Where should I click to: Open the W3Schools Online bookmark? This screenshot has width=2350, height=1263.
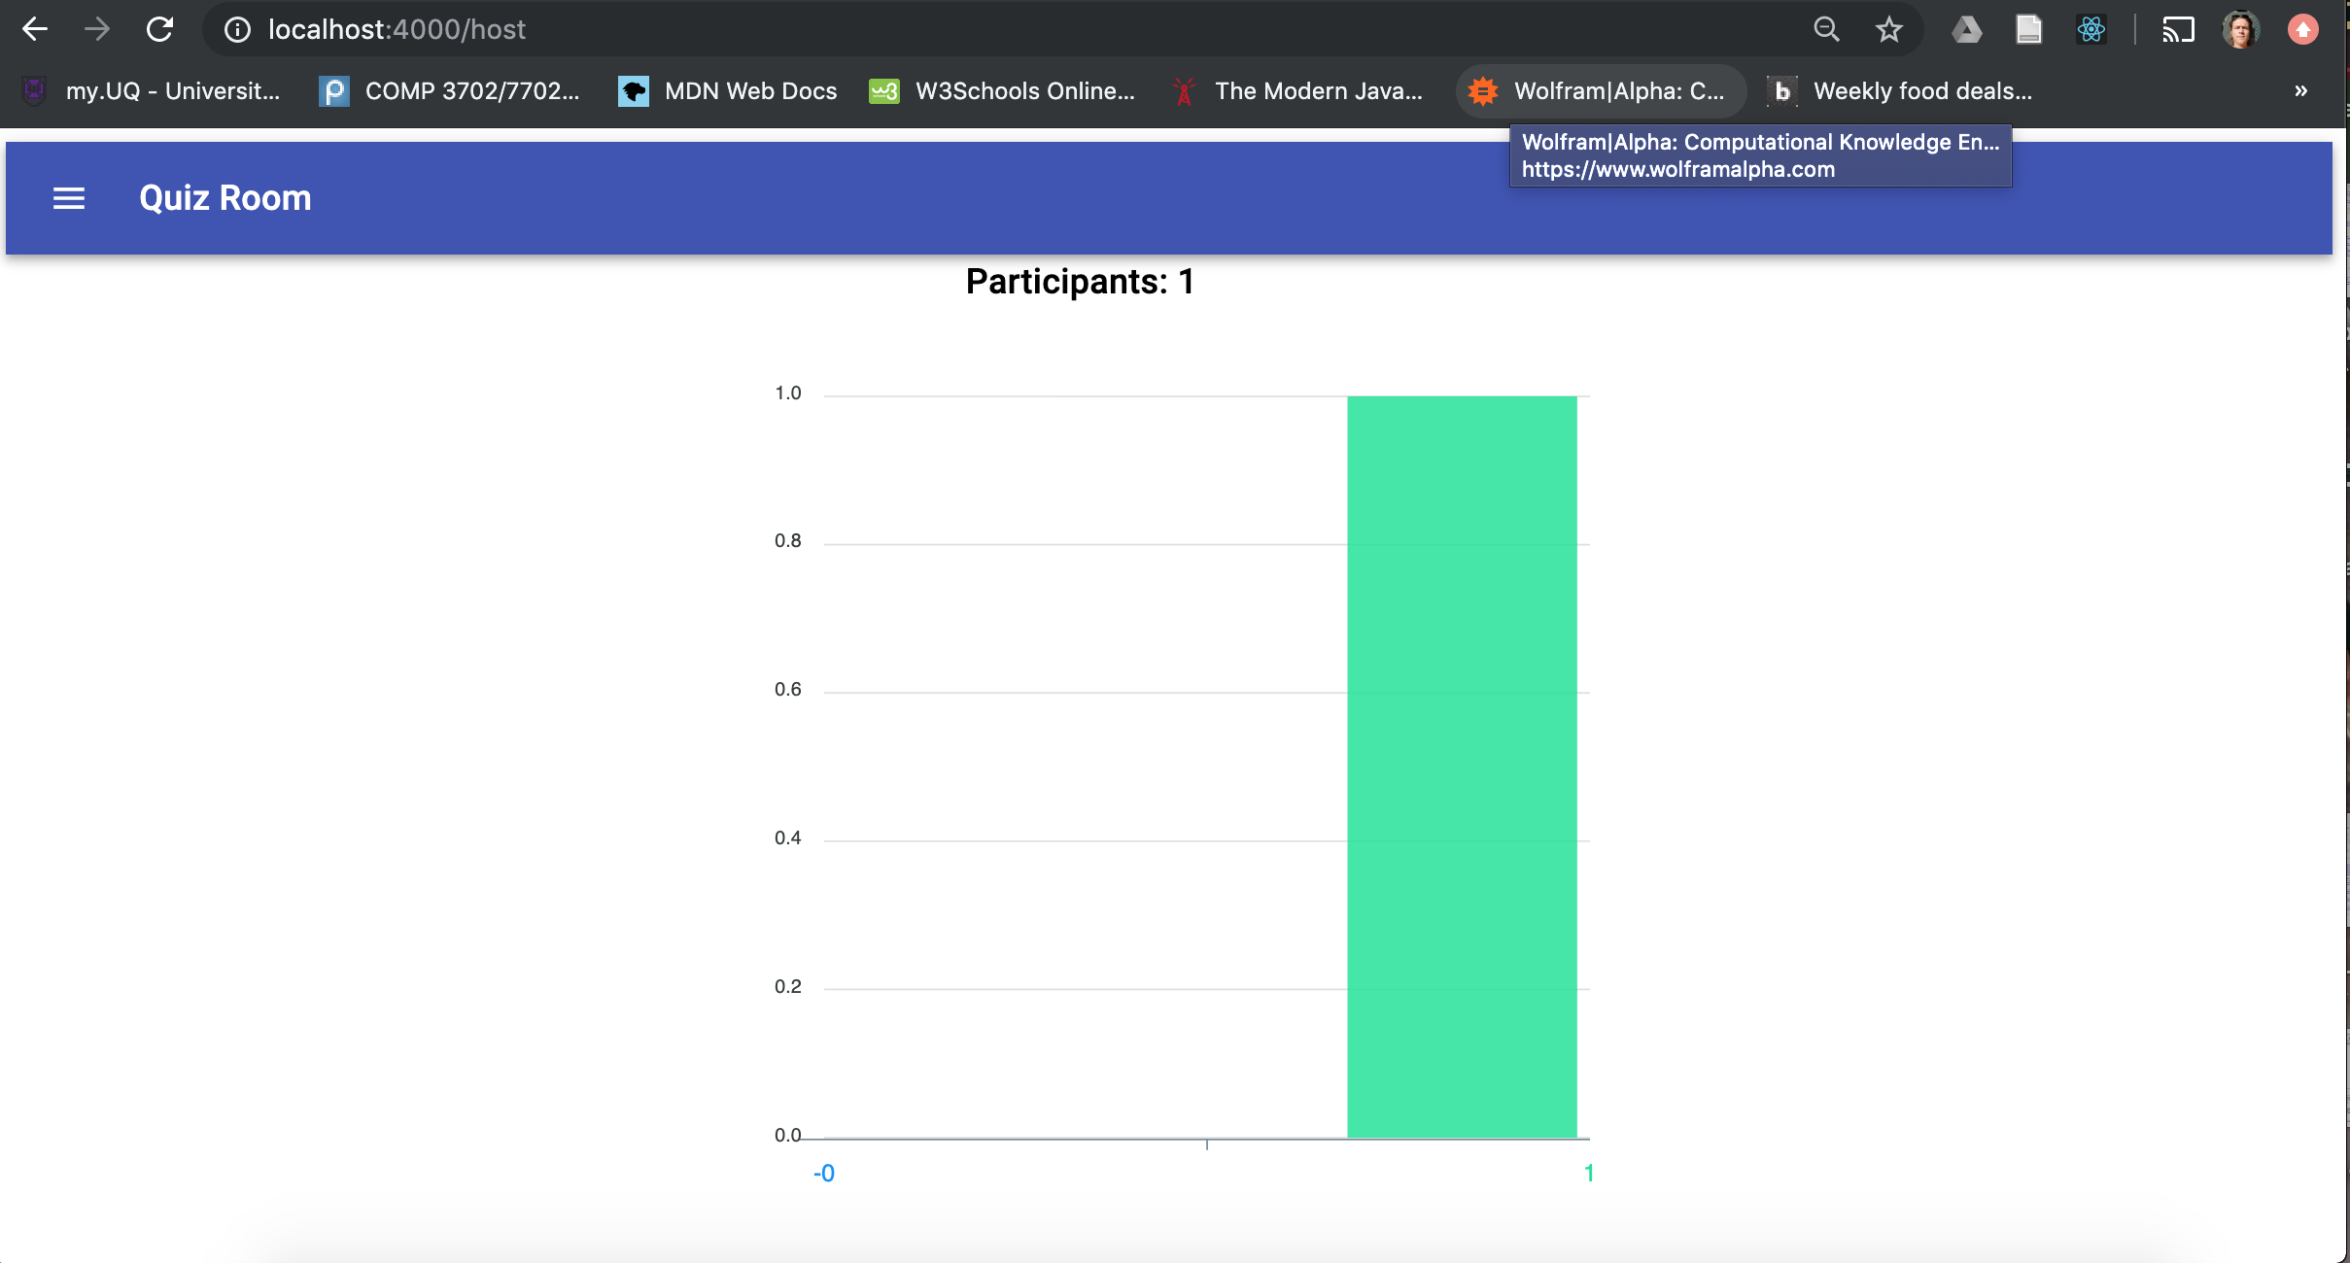coord(1002,90)
